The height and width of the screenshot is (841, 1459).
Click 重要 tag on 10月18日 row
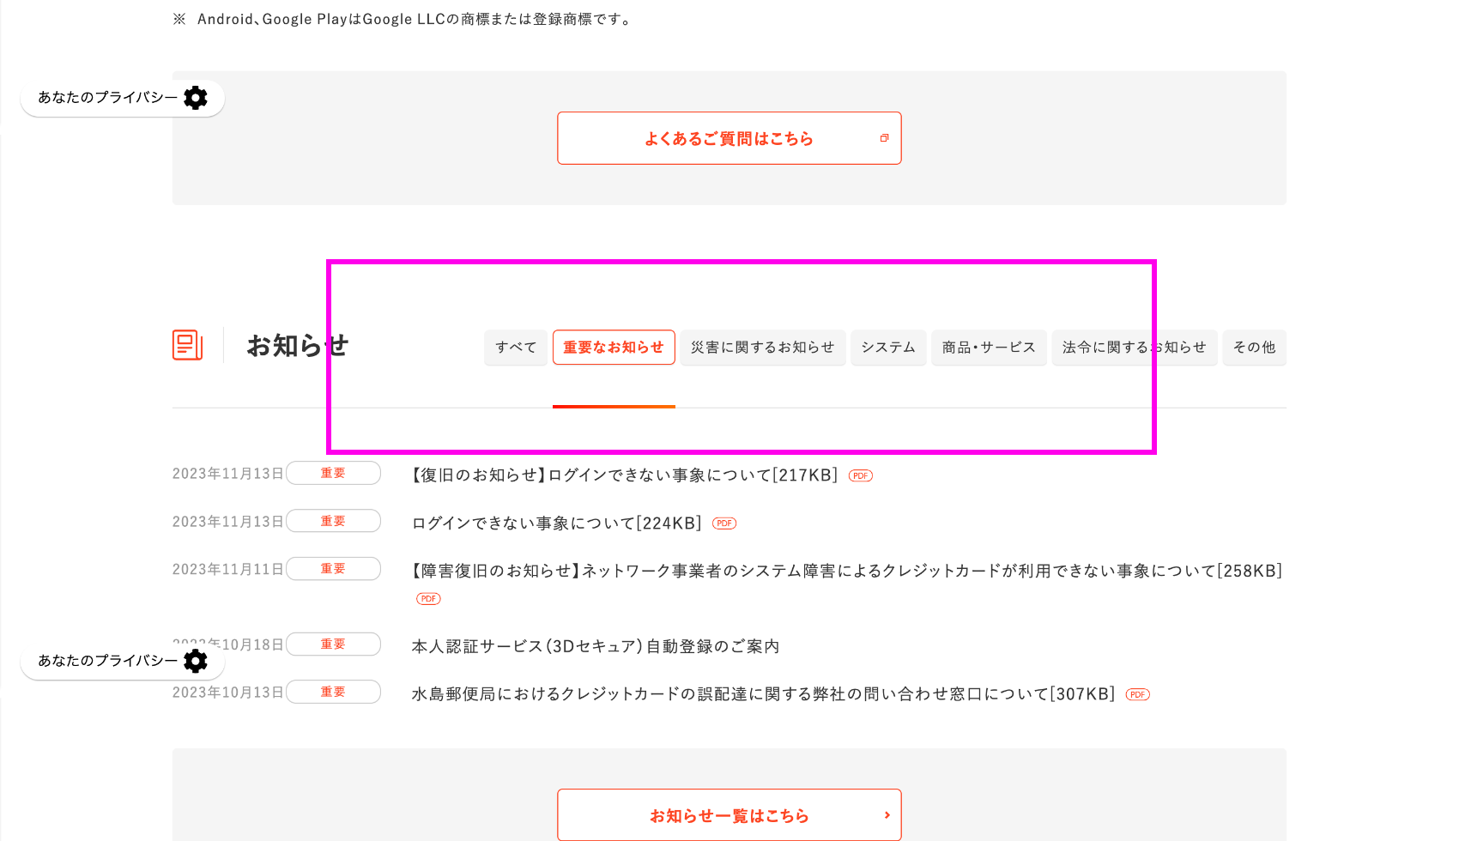click(x=333, y=644)
